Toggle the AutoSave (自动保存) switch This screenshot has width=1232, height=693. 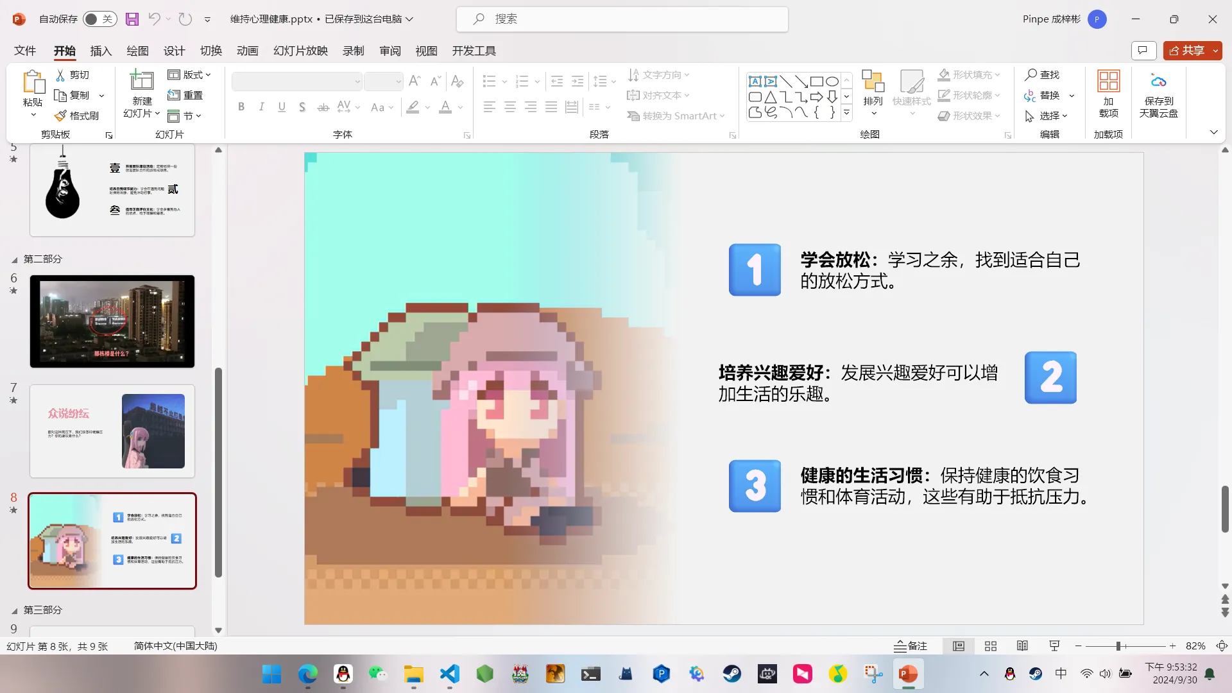pyautogui.click(x=99, y=19)
